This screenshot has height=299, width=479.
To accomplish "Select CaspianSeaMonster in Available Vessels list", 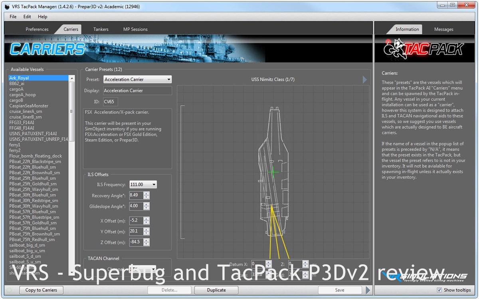I will point(29,106).
